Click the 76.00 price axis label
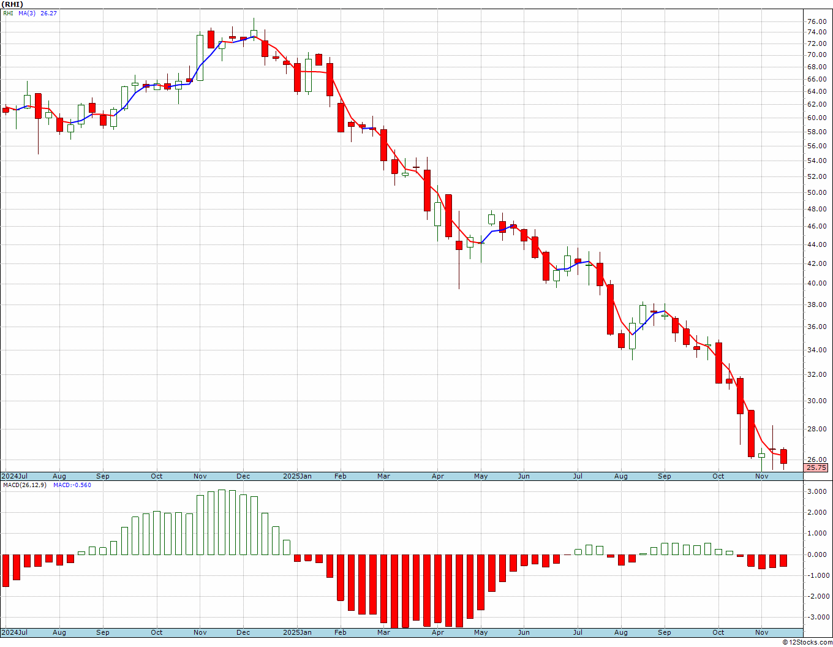 tap(816, 21)
